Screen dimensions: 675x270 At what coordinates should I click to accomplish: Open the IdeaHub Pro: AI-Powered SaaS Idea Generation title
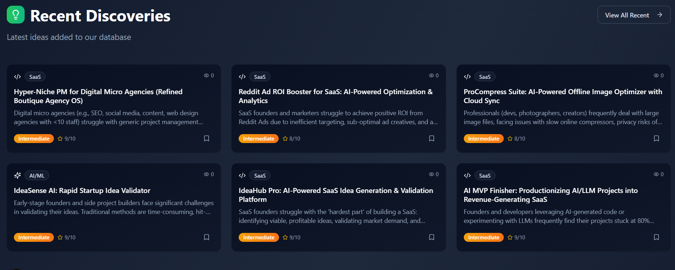pos(336,195)
